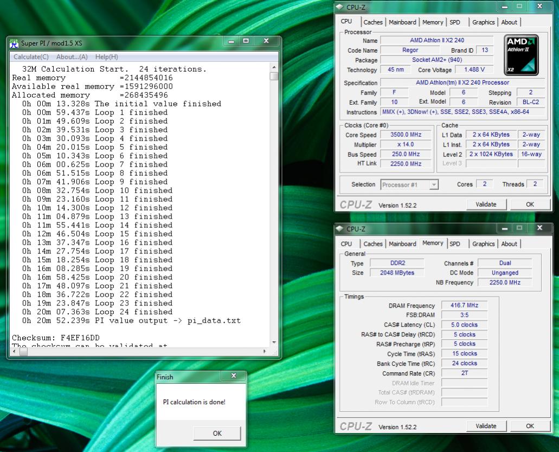
Task: Close the Super PI window
Action: tap(266, 41)
